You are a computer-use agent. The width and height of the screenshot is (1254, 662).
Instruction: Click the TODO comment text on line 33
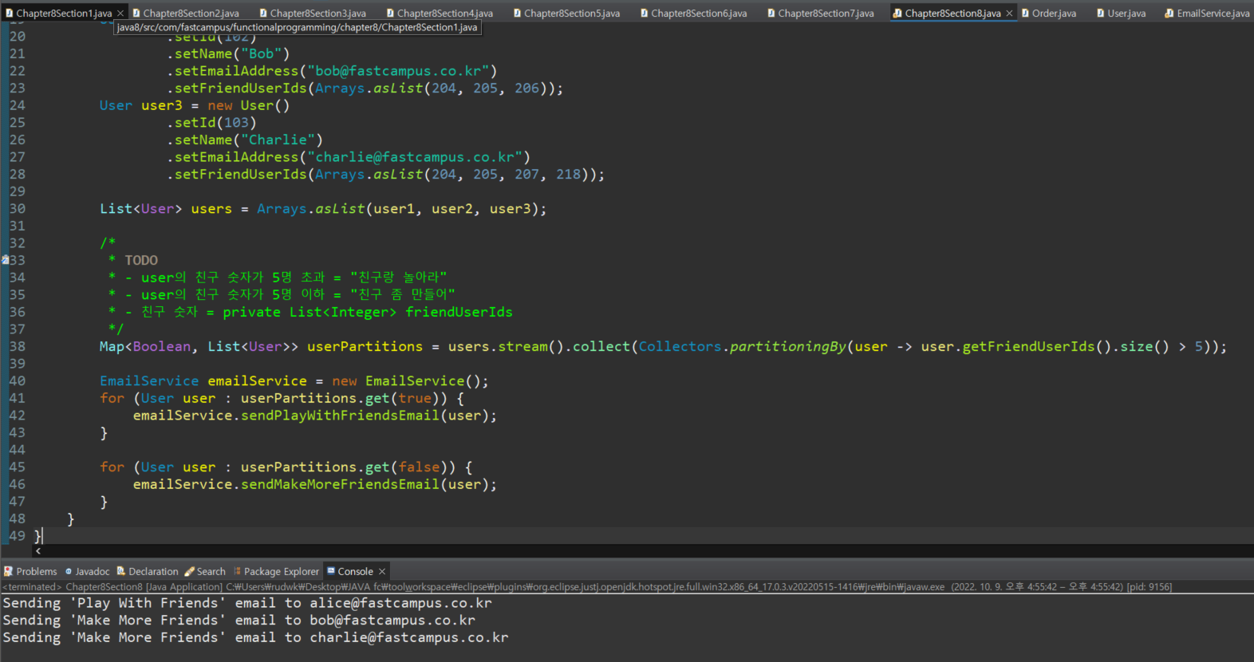[x=141, y=260]
